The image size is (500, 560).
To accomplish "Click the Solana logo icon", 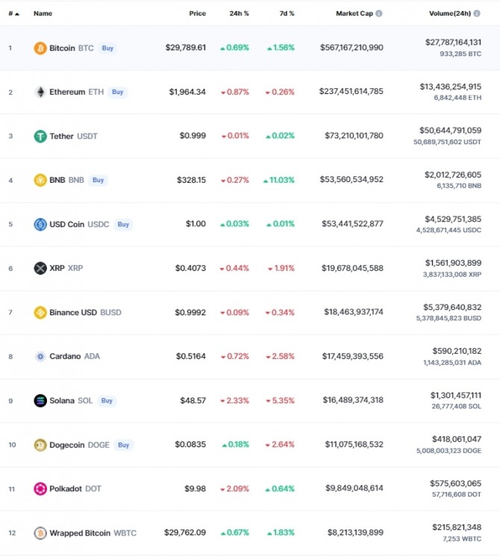I will click(x=40, y=401).
